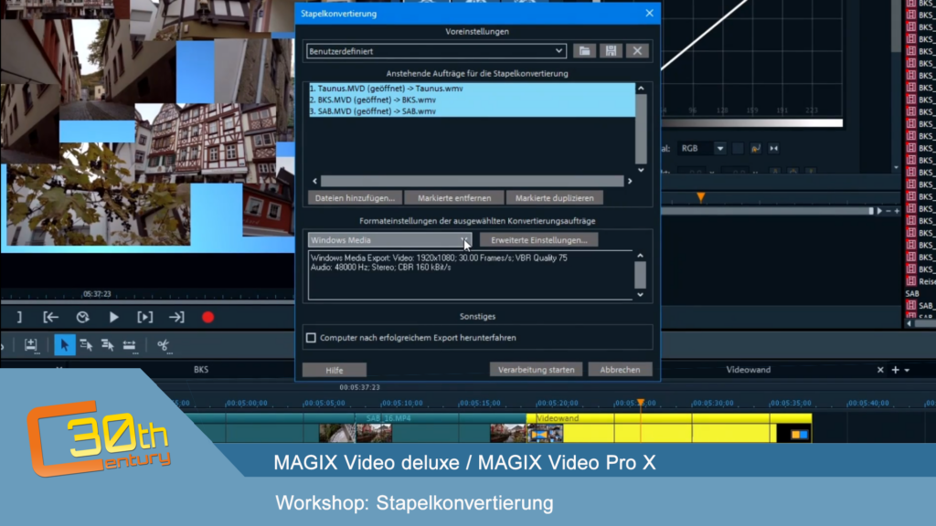This screenshot has width=936, height=526.
Task: Click Markierte entfernen button
Action: pyautogui.click(x=454, y=198)
